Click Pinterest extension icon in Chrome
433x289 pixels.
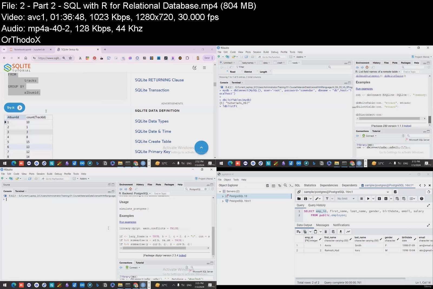[x=94, y=58]
